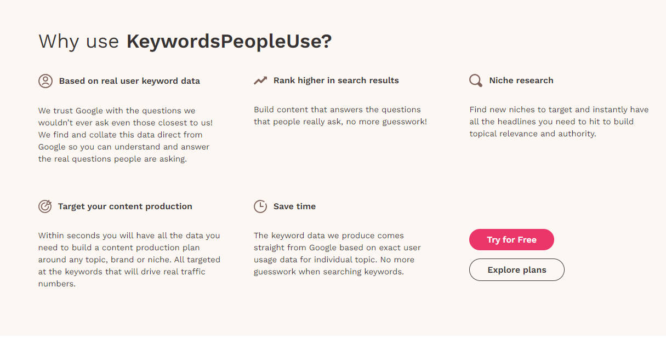Screen dimensions: 666x339
Task: Click the 'Why use KeywordsPeopleUse?' heading
Action: click(x=184, y=41)
